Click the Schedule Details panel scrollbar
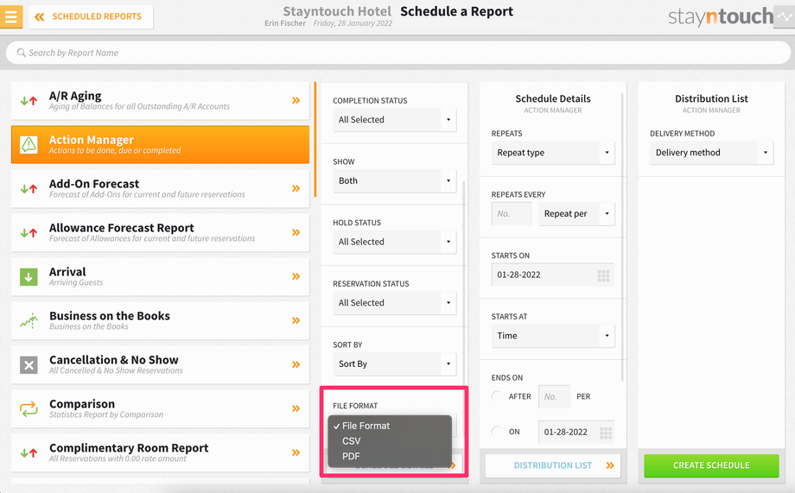The width and height of the screenshot is (795, 493). click(622, 237)
